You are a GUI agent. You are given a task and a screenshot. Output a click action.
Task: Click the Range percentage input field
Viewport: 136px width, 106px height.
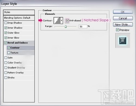(x=83, y=27)
